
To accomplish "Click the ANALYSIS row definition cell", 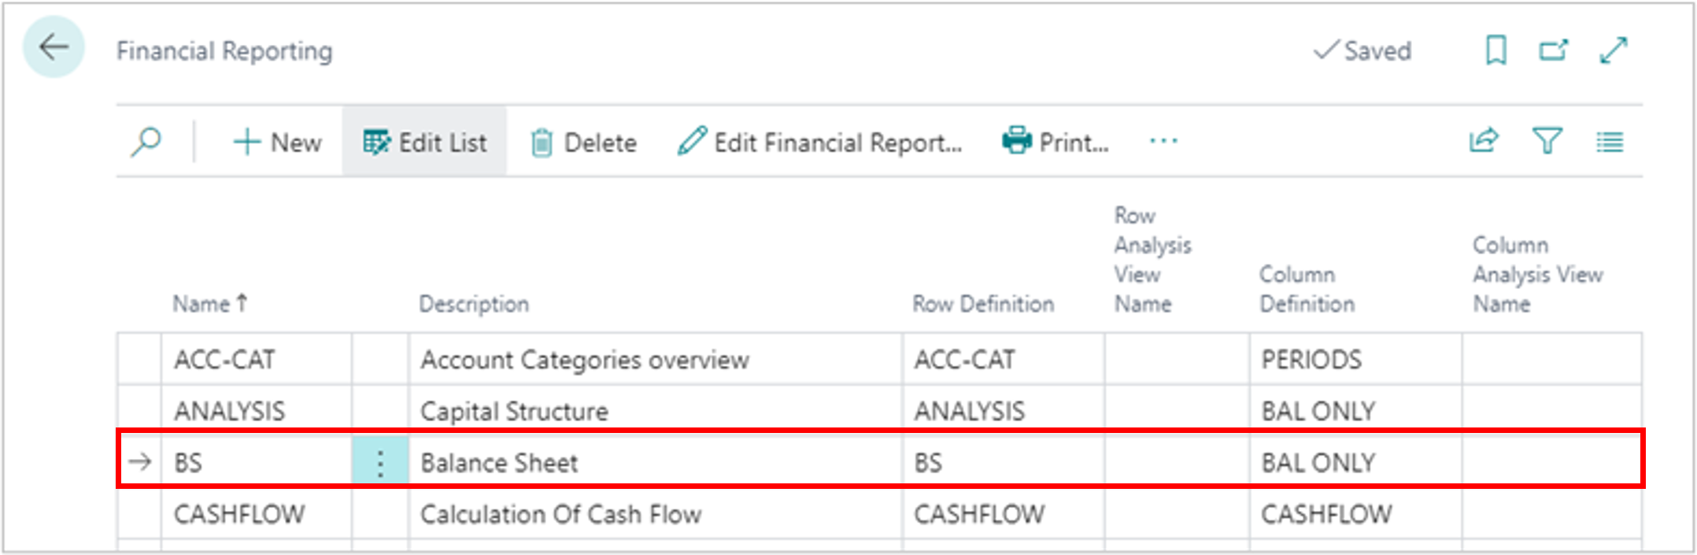I will tap(969, 411).
